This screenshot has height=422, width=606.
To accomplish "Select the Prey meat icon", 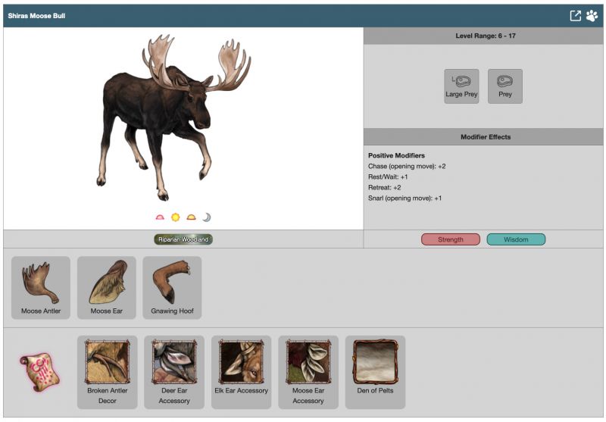I will coord(505,86).
